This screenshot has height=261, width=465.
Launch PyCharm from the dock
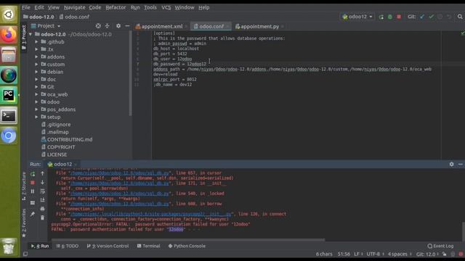9,95
